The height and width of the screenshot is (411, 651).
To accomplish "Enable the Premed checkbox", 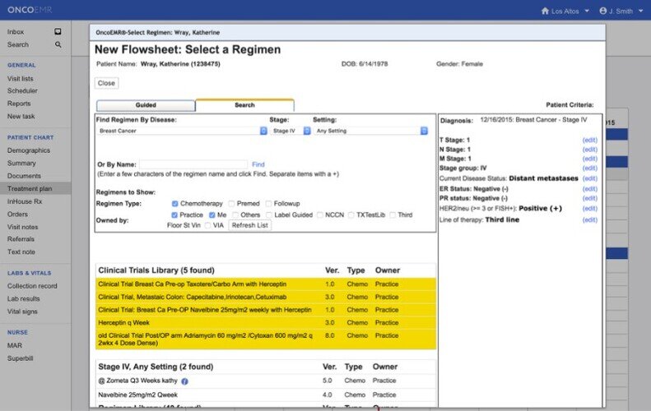I will pos(232,203).
